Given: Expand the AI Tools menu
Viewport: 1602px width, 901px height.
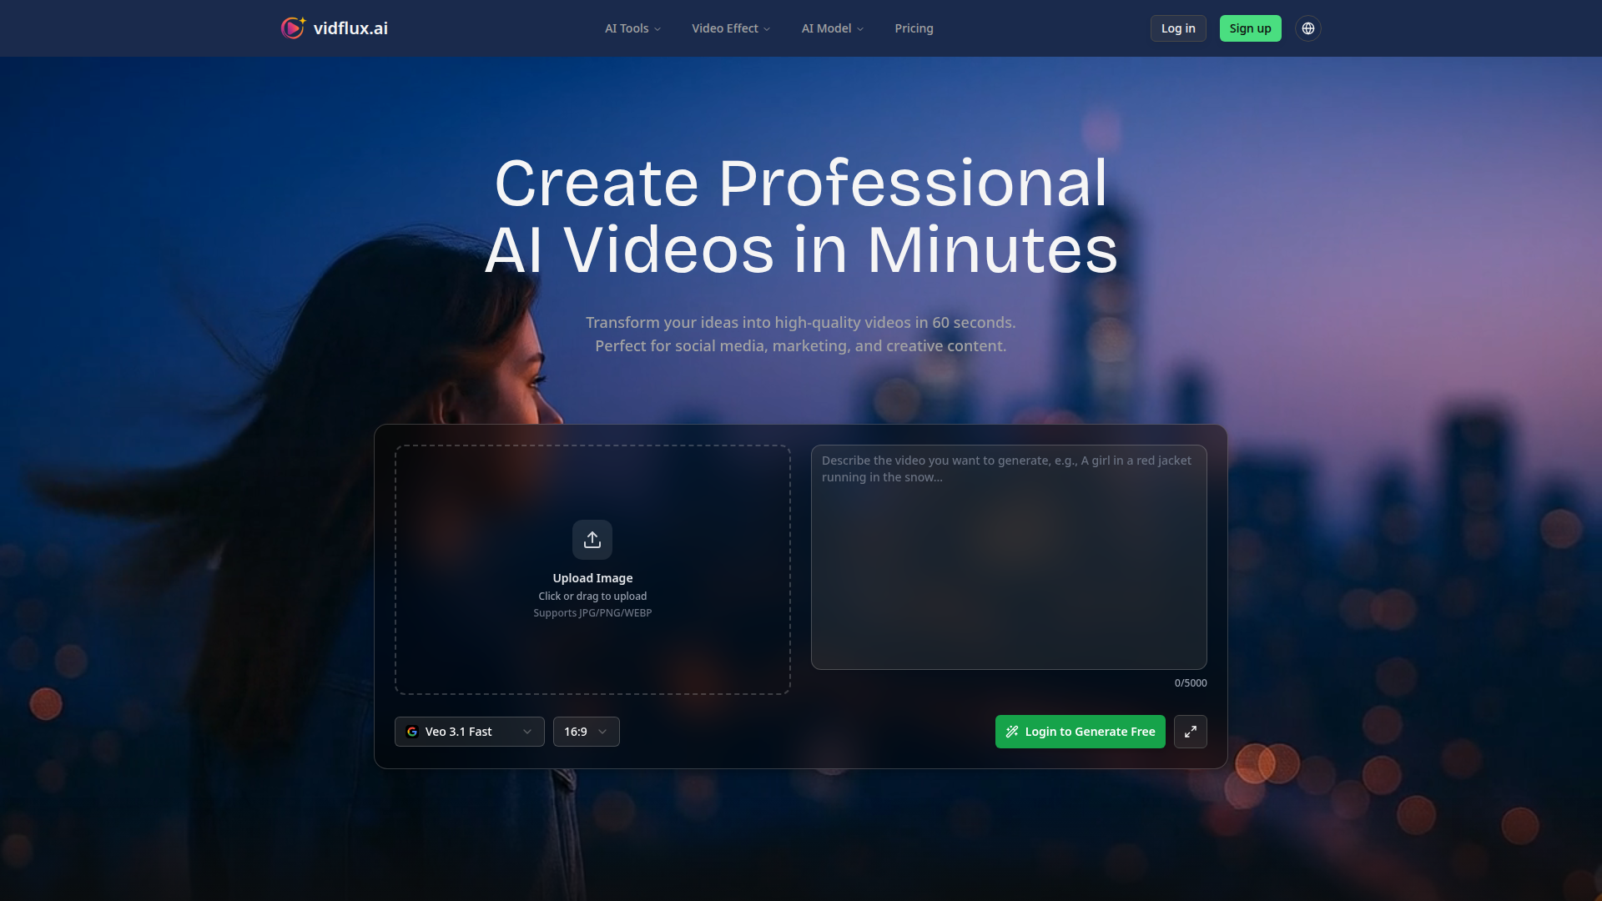Looking at the screenshot, I should click(632, 28).
